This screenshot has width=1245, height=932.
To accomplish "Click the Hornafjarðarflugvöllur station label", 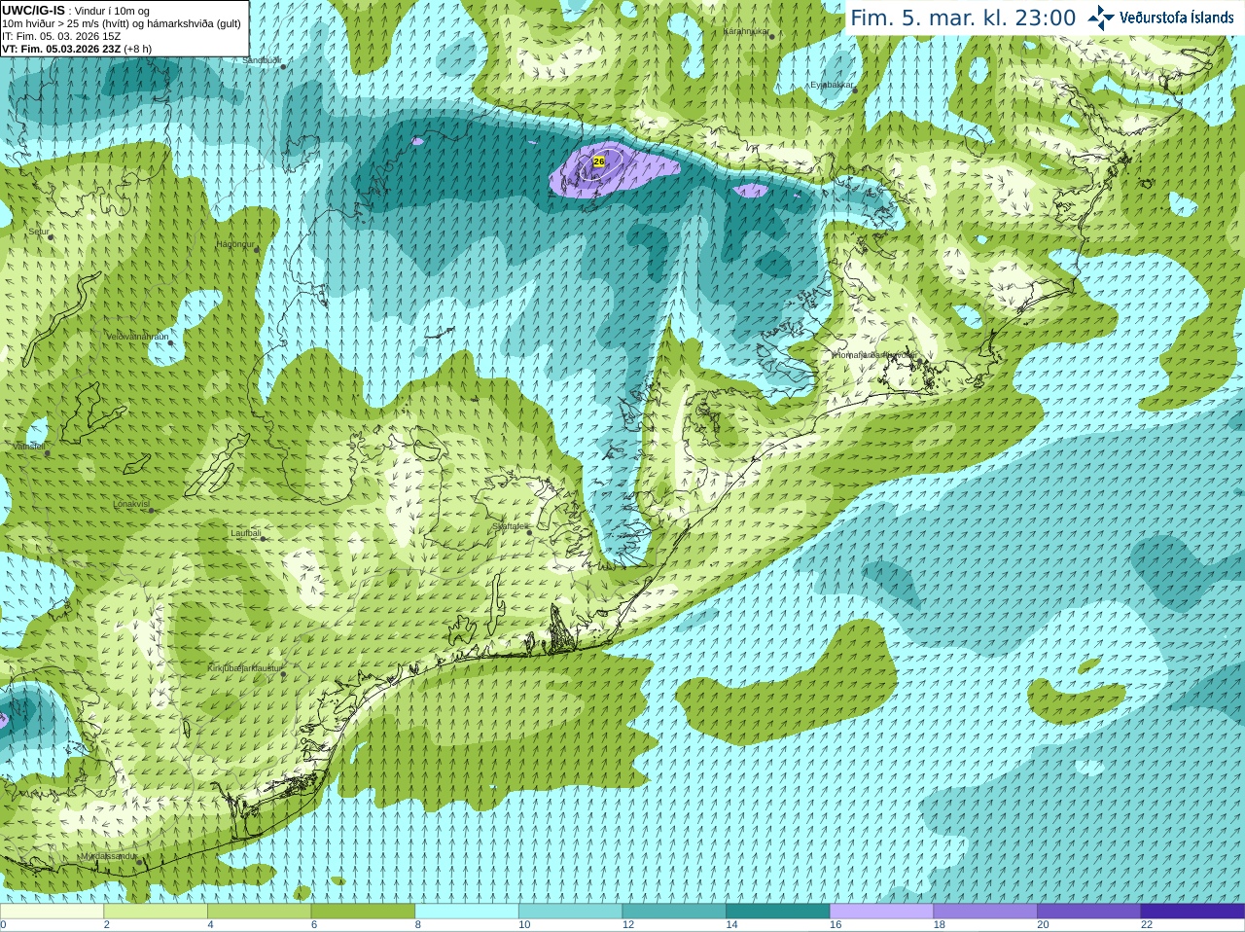I will (x=873, y=355).
